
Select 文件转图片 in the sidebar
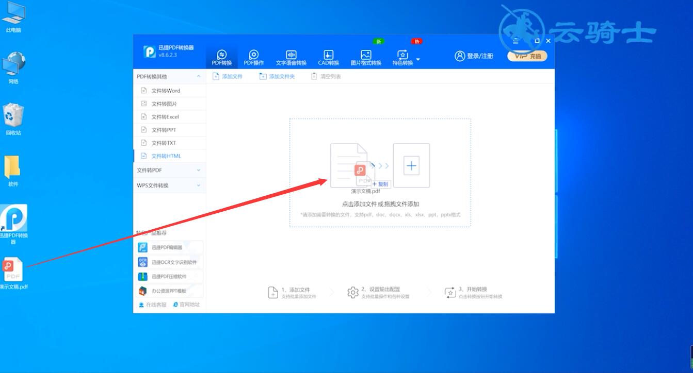pos(169,104)
